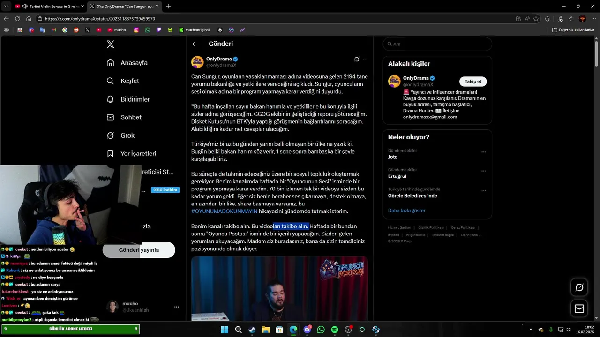This screenshot has height=337, width=600.
Task: Open Bildirimler notifications
Action: [x=128, y=99]
